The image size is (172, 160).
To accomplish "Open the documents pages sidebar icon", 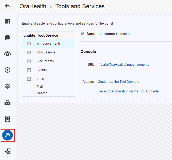I will pyautogui.click(x=7, y=37).
